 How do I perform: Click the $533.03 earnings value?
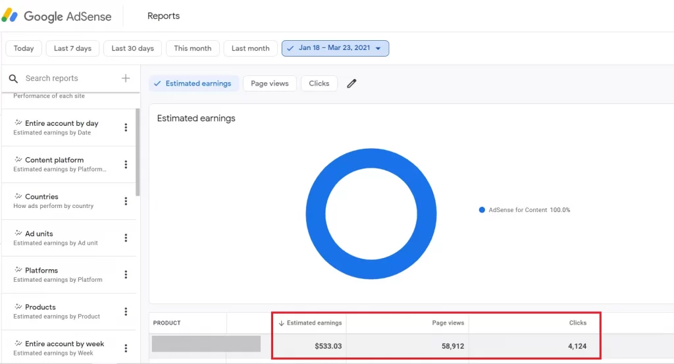(x=328, y=346)
